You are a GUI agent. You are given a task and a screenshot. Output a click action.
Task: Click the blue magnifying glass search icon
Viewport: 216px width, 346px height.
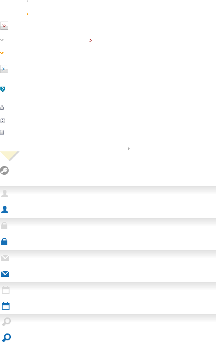(6, 338)
